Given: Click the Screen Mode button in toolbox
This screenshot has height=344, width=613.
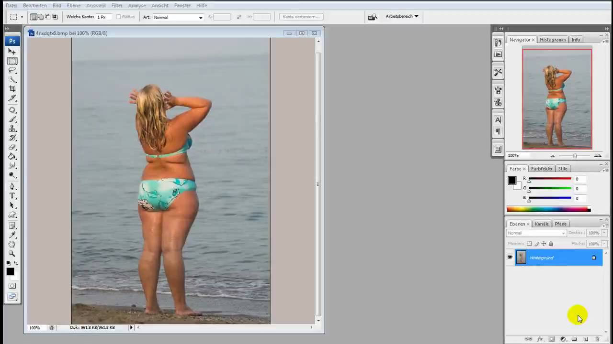Looking at the screenshot, I should point(12,297).
